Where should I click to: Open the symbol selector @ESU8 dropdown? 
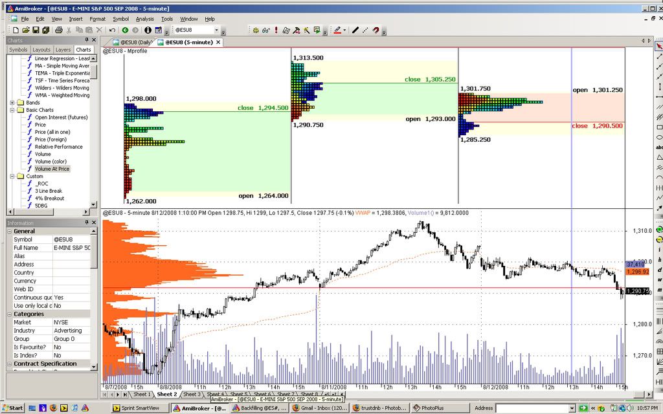(216, 30)
